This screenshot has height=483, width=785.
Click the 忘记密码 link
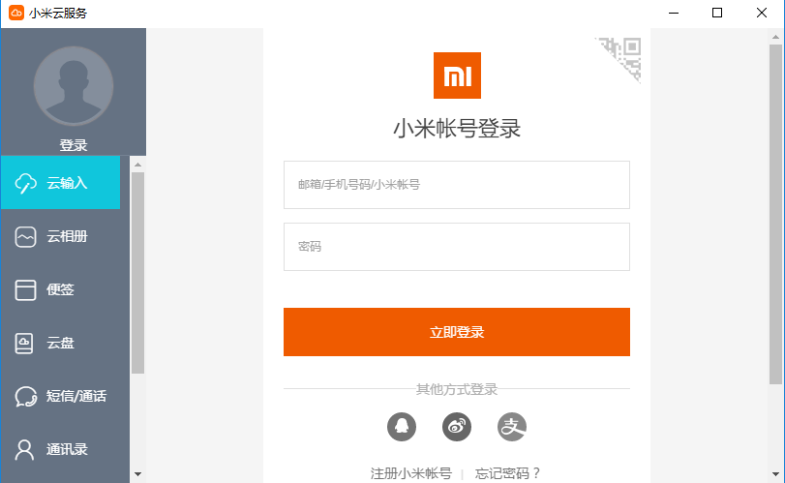[508, 473]
